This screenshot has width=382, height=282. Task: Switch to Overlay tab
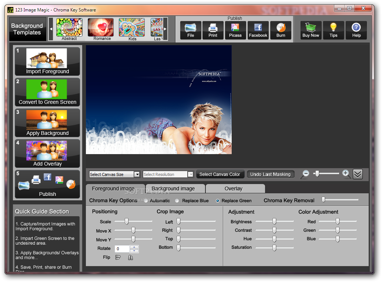(x=235, y=188)
